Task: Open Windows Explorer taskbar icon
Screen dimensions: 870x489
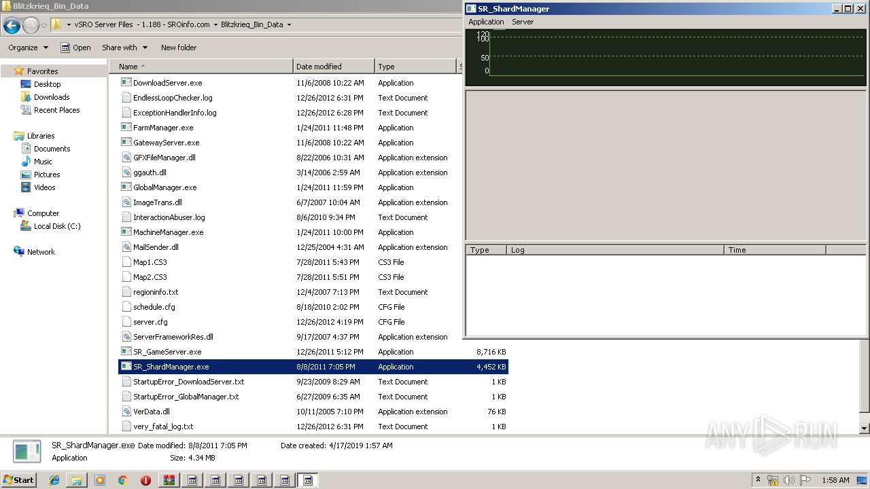Action: point(77,480)
